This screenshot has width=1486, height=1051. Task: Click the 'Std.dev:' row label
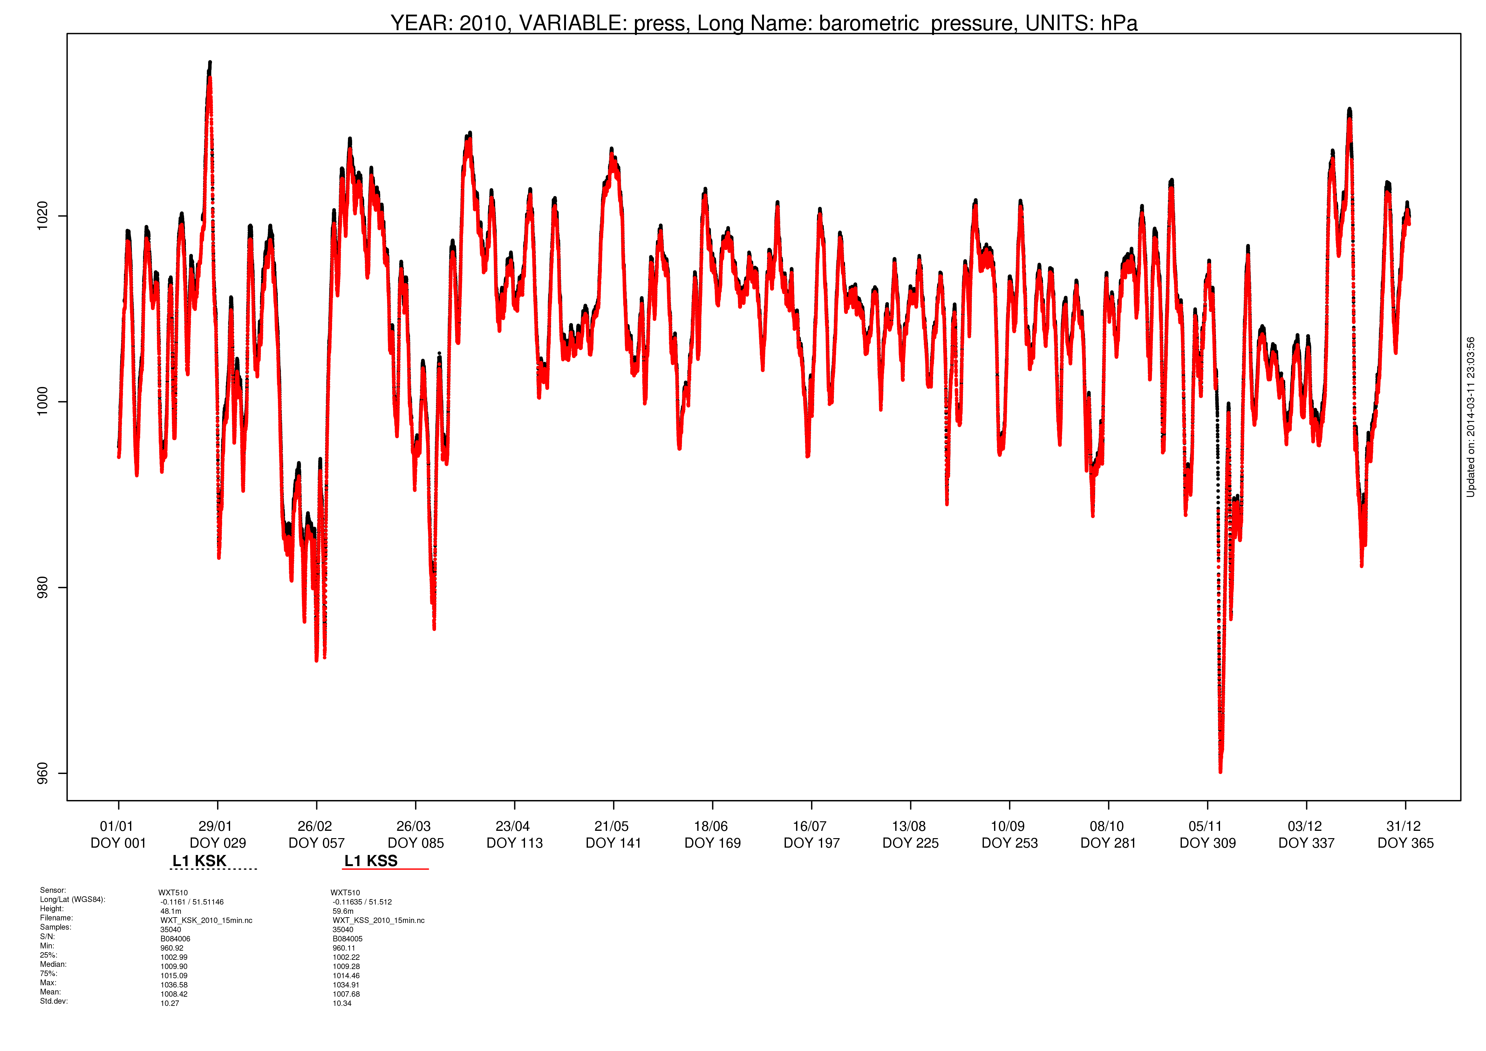pyautogui.click(x=54, y=1001)
